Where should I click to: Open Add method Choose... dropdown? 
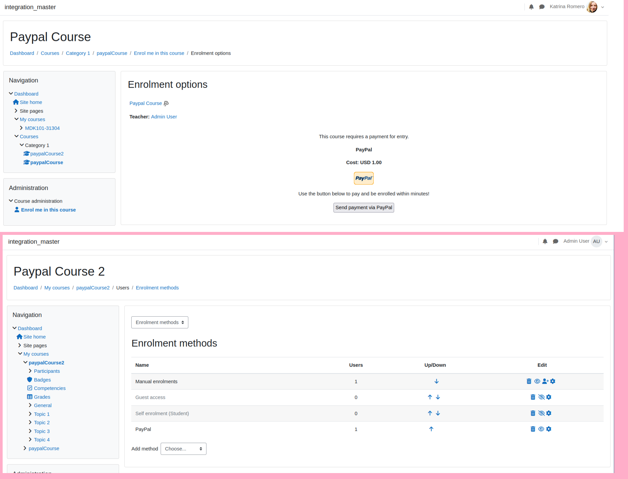(183, 449)
